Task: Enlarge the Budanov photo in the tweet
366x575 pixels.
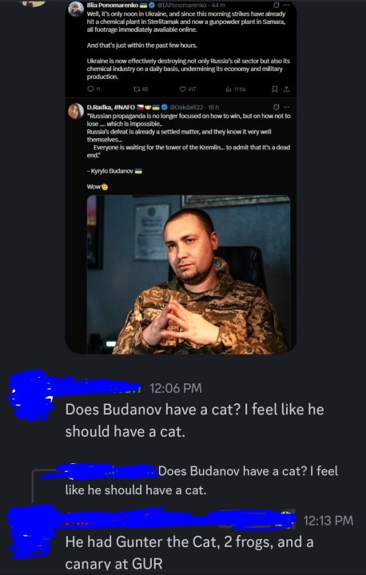Action: pyautogui.click(x=189, y=274)
